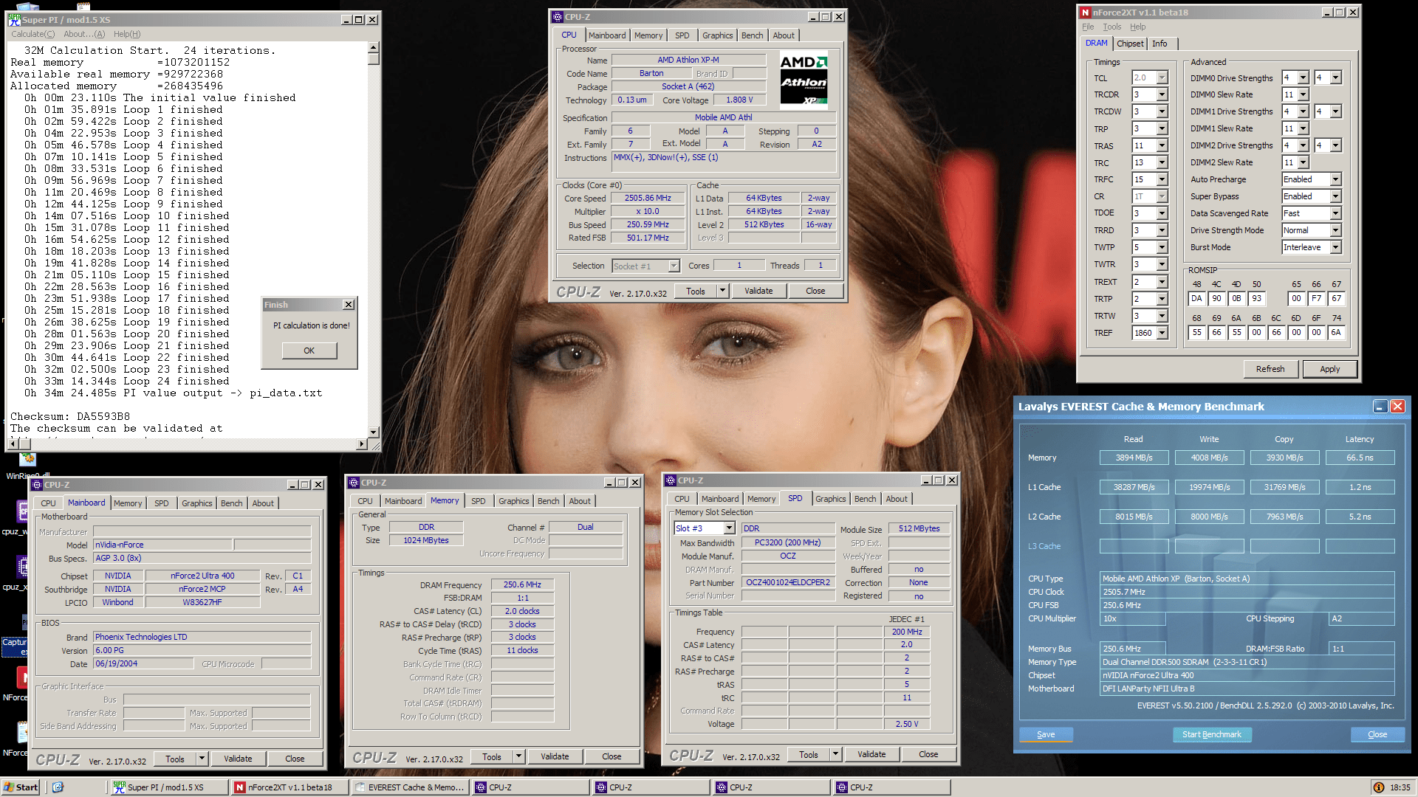Expand the Slot #3 memory slot selector

click(x=729, y=528)
